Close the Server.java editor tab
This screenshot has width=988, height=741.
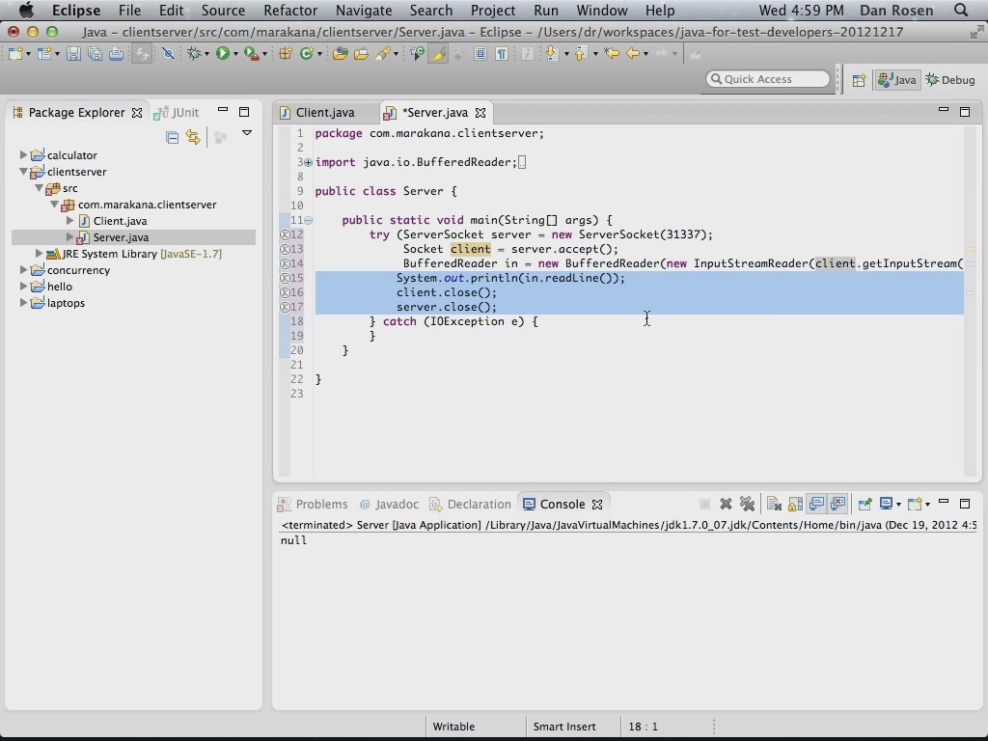(x=480, y=113)
